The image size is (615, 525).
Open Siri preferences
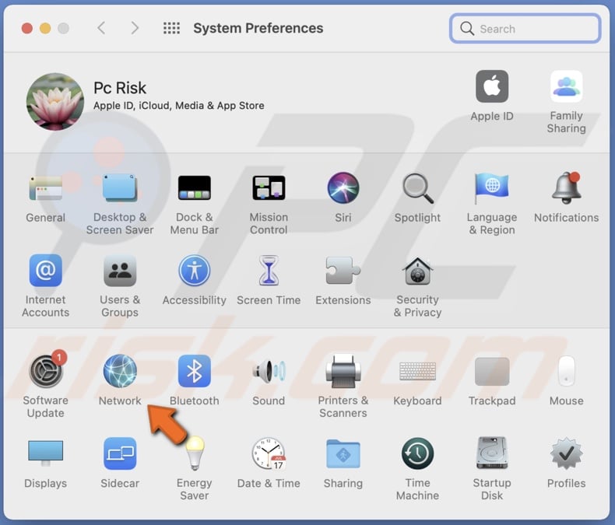pos(343,188)
